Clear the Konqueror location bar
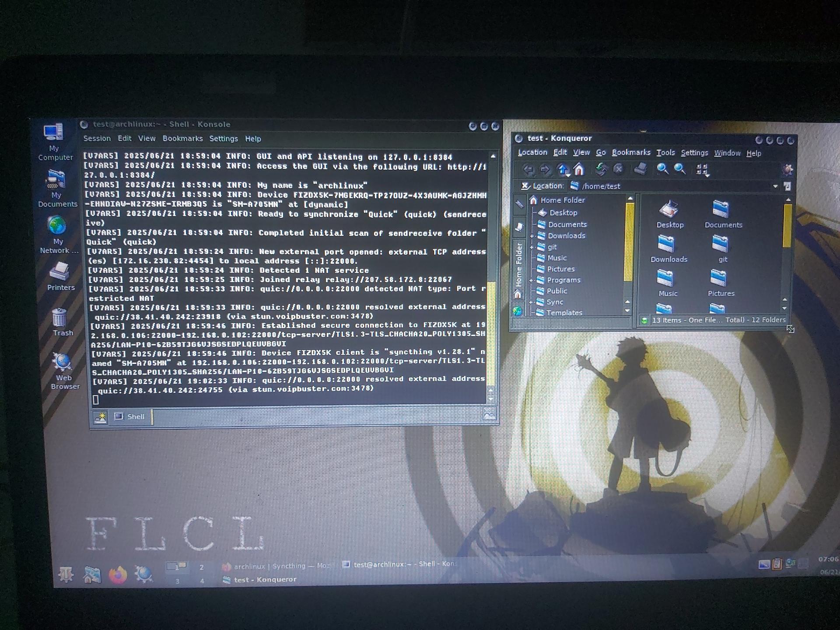 [525, 186]
